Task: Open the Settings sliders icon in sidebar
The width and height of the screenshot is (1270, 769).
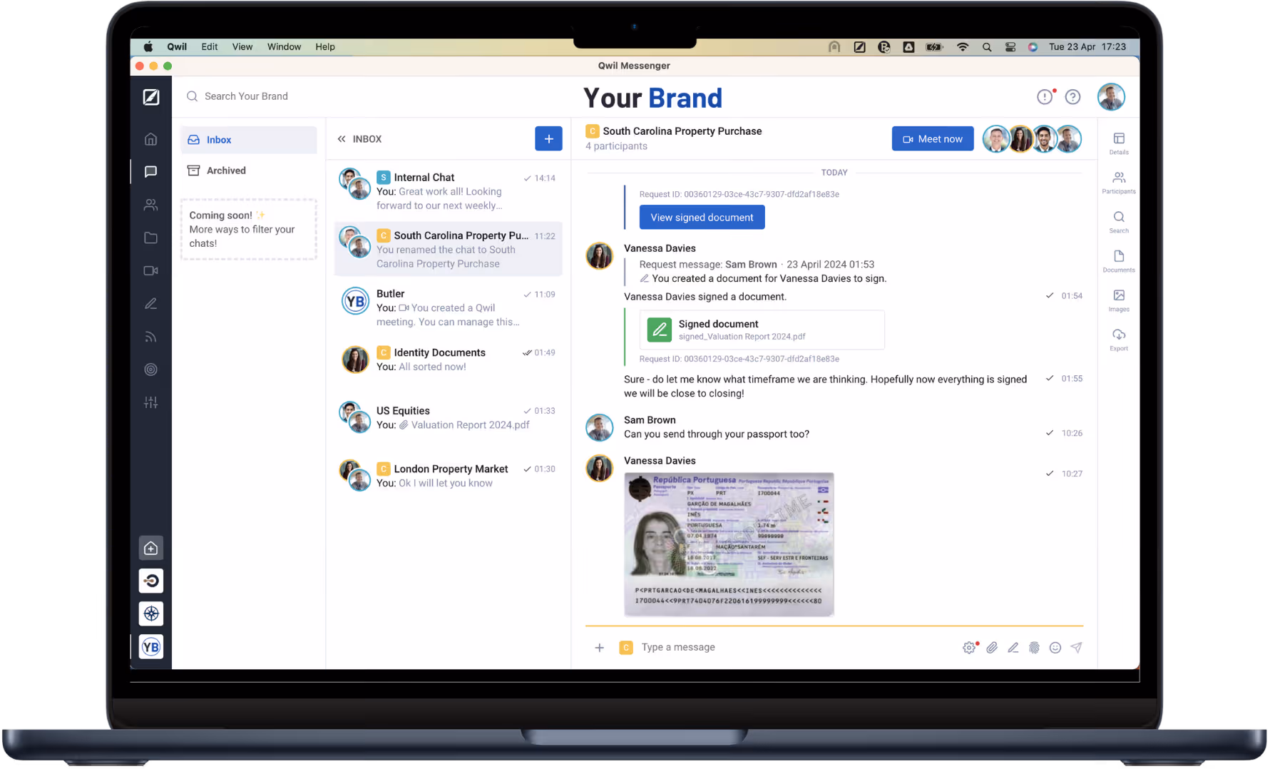Action: tap(150, 402)
